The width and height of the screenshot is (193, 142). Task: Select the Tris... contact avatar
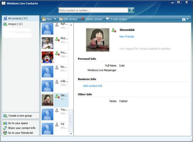47,114
